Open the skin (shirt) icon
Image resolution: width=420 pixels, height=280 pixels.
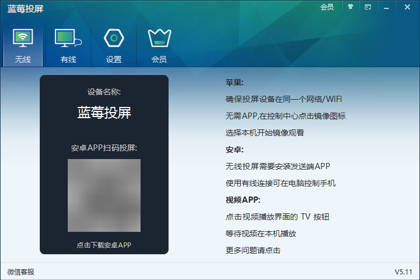pyautogui.click(x=351, y=7)
